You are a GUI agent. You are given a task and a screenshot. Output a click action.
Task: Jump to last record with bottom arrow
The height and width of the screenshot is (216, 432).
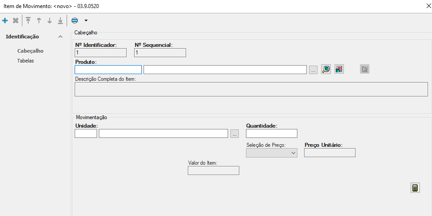pos(60,21)
